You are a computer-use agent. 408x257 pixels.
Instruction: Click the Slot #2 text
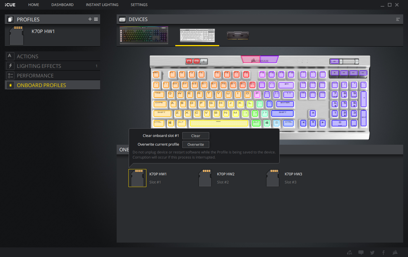click(223, 182)
